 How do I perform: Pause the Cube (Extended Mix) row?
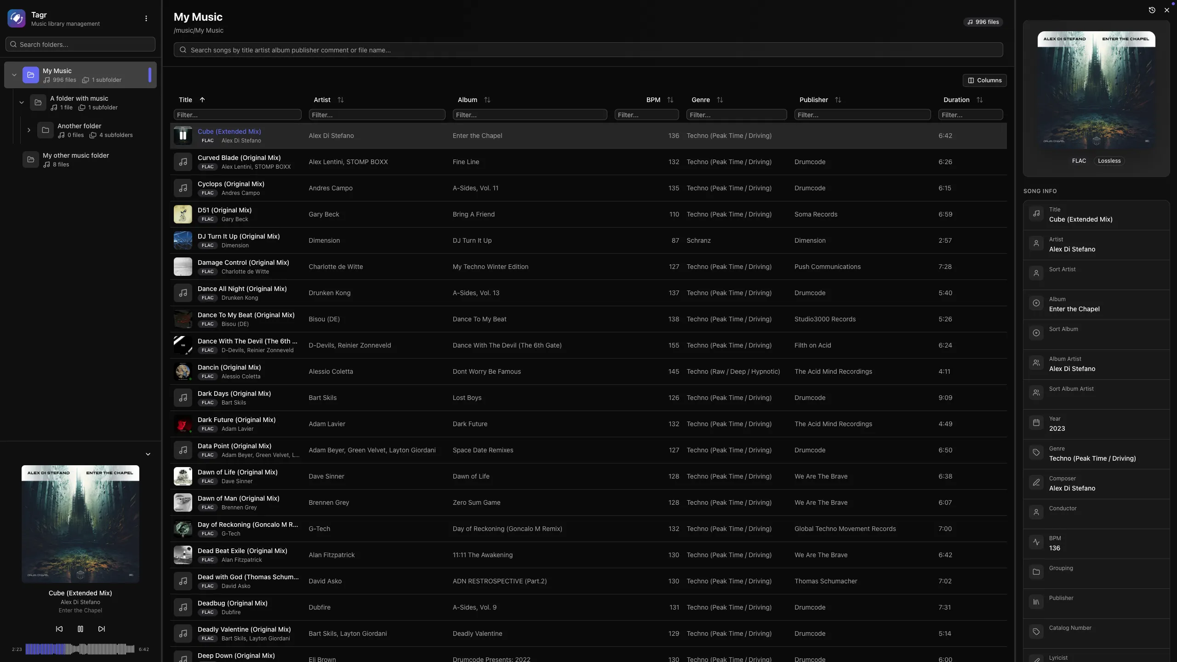pyautogui.click(x=183, y=136)
